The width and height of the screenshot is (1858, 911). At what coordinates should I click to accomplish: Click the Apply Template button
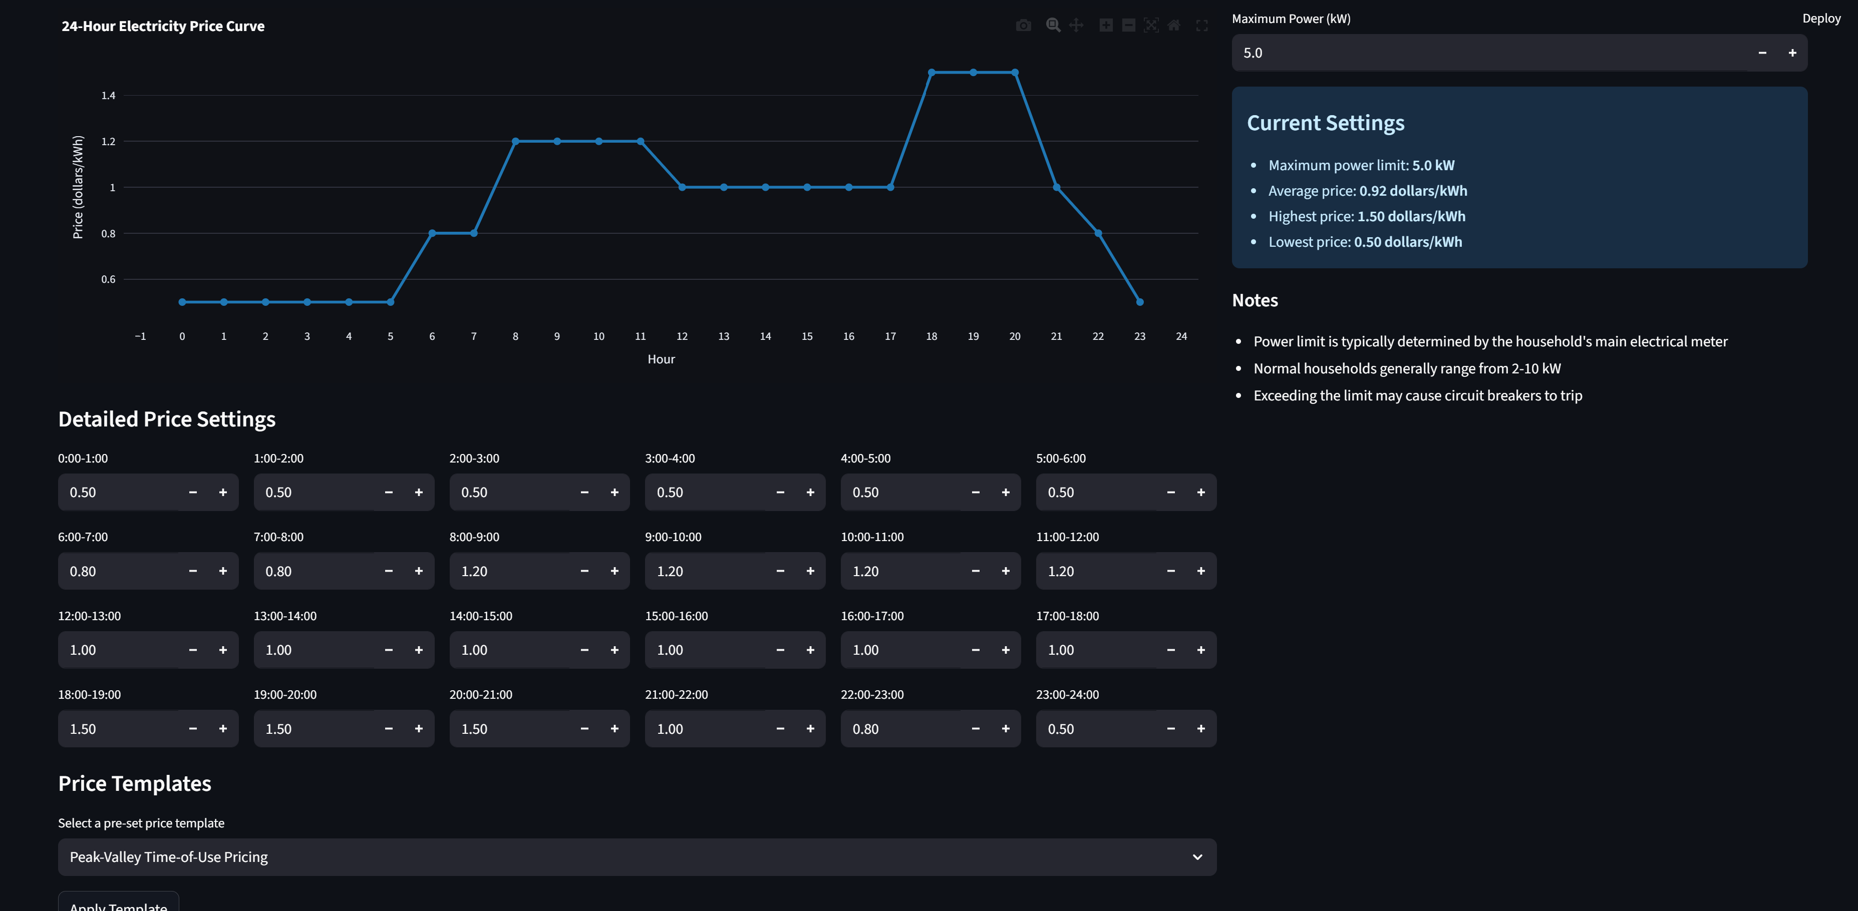coord(119,904)
